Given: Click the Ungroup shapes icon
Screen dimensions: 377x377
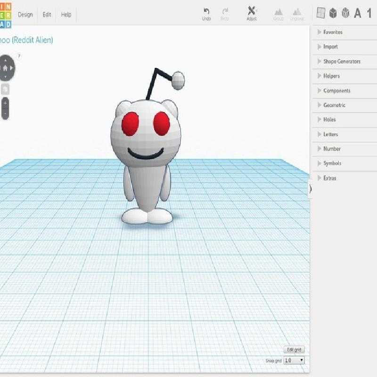Looking at the screenshot, I should click(x=297, y=12).
